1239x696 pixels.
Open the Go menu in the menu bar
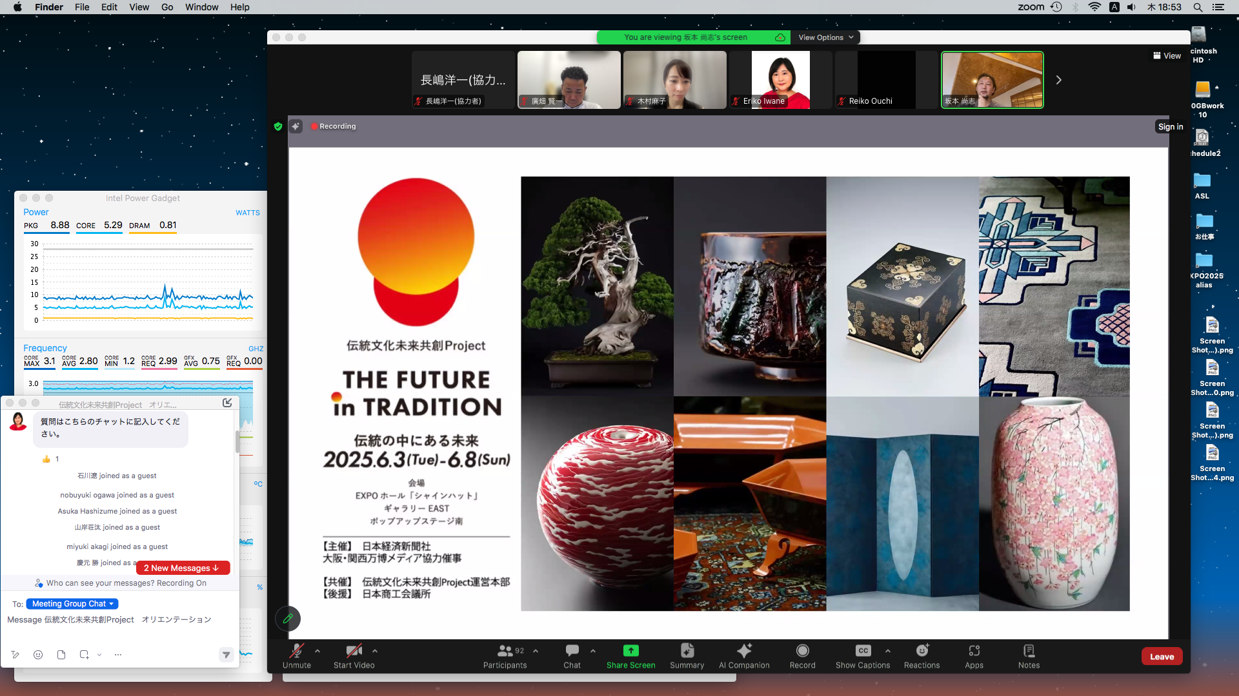(x=167, y=7)
